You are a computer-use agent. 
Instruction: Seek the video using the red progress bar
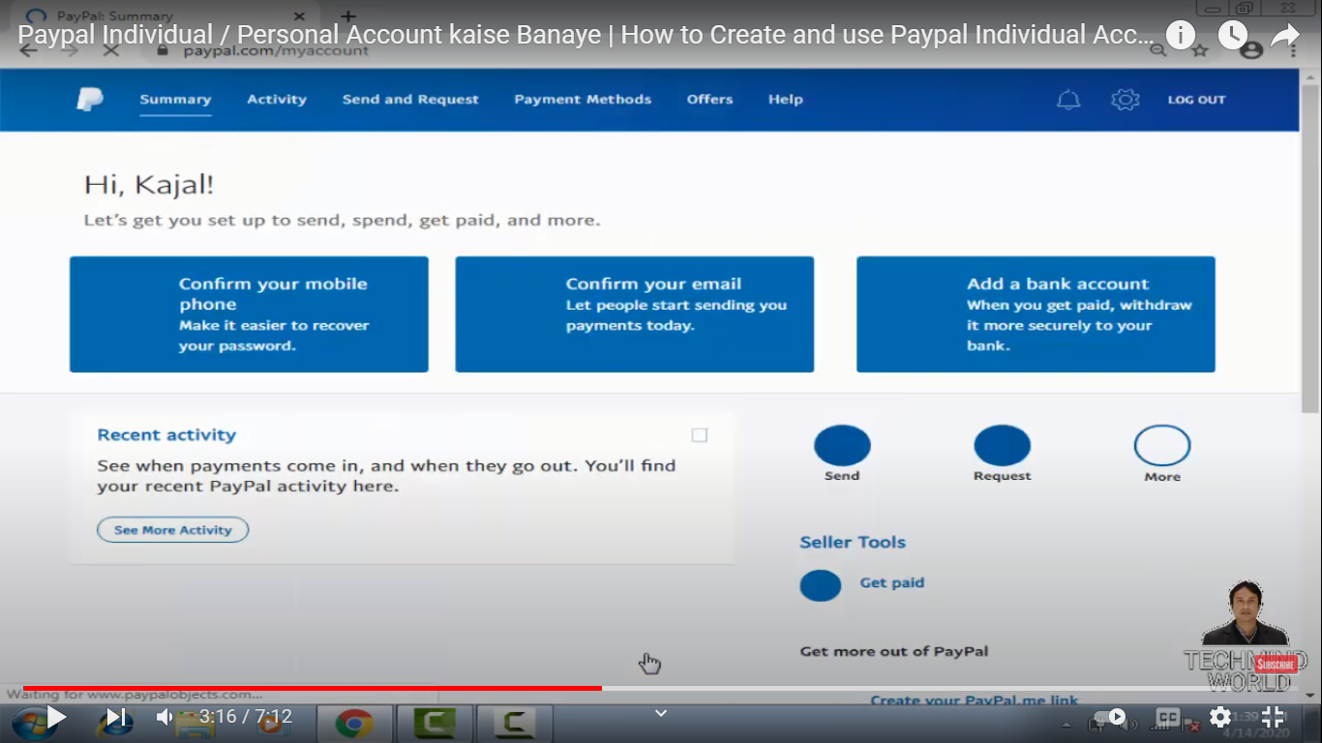point(661,688)
